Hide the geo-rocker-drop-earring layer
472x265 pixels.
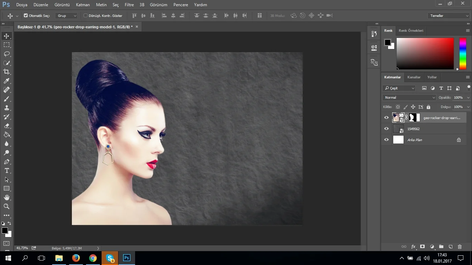point(386,118)
